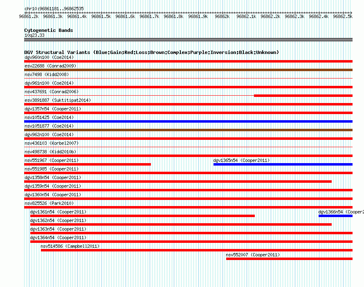Click the nsv1051877 (Coe2014) label
364x287 pixels.
49,126
